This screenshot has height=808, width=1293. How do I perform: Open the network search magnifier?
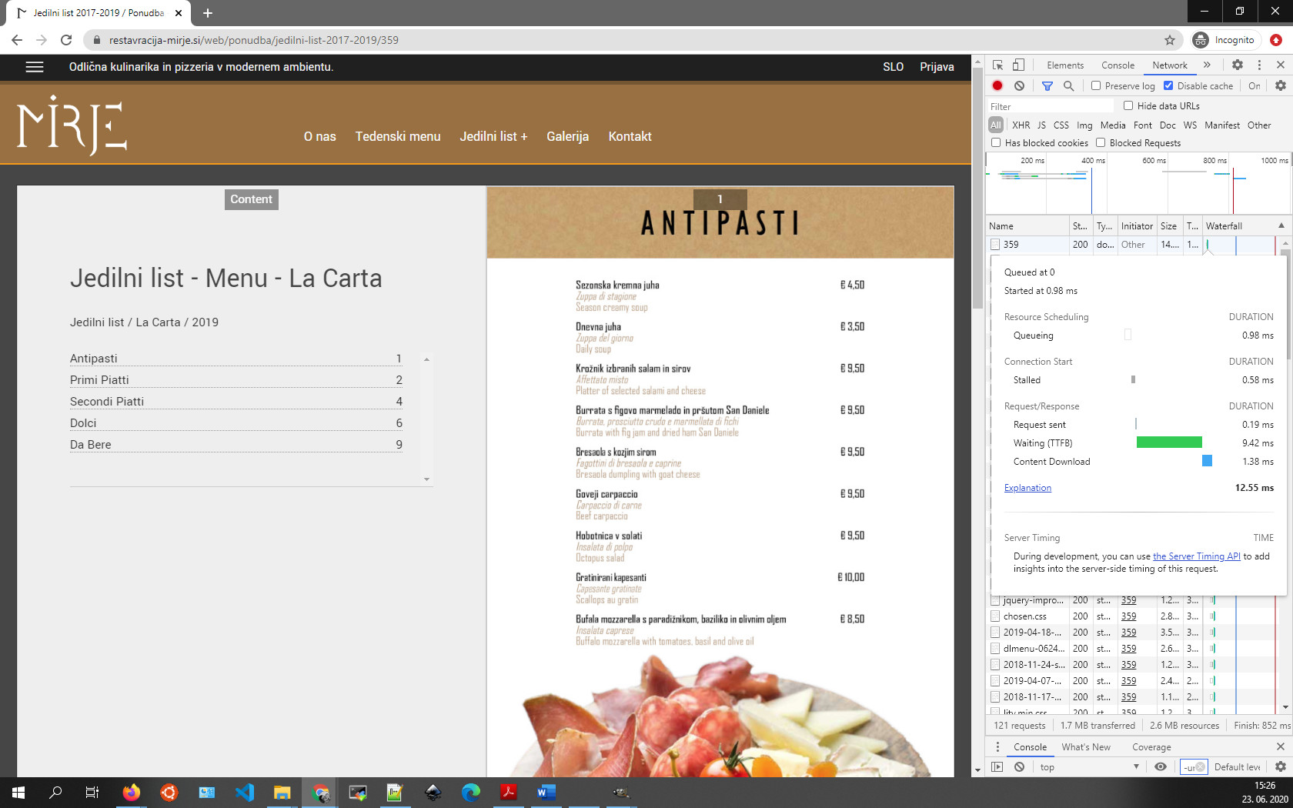pyautogui.click(x=1068, y=86)
